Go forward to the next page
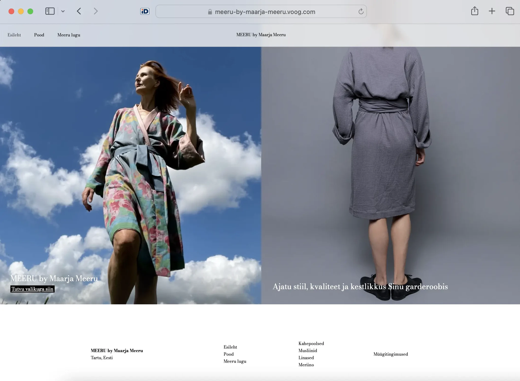 tap(95, 11)
